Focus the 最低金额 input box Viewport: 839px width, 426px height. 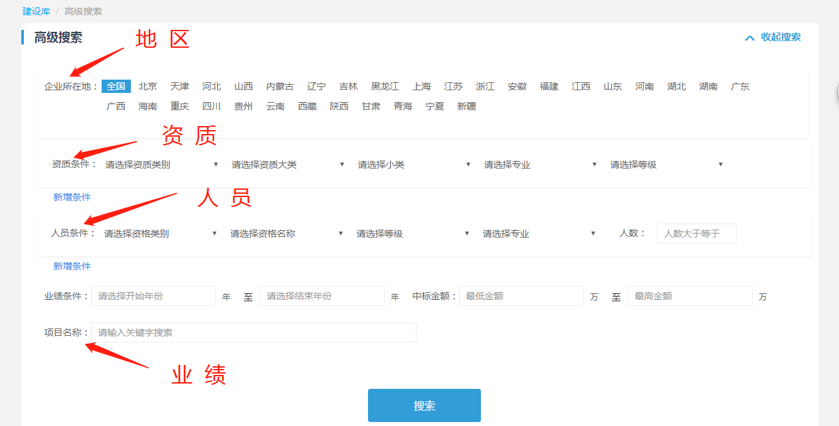coord(521,296)
